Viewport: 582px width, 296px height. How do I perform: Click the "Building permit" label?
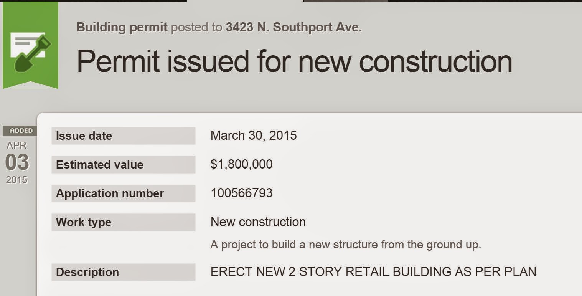click(122, 27)
